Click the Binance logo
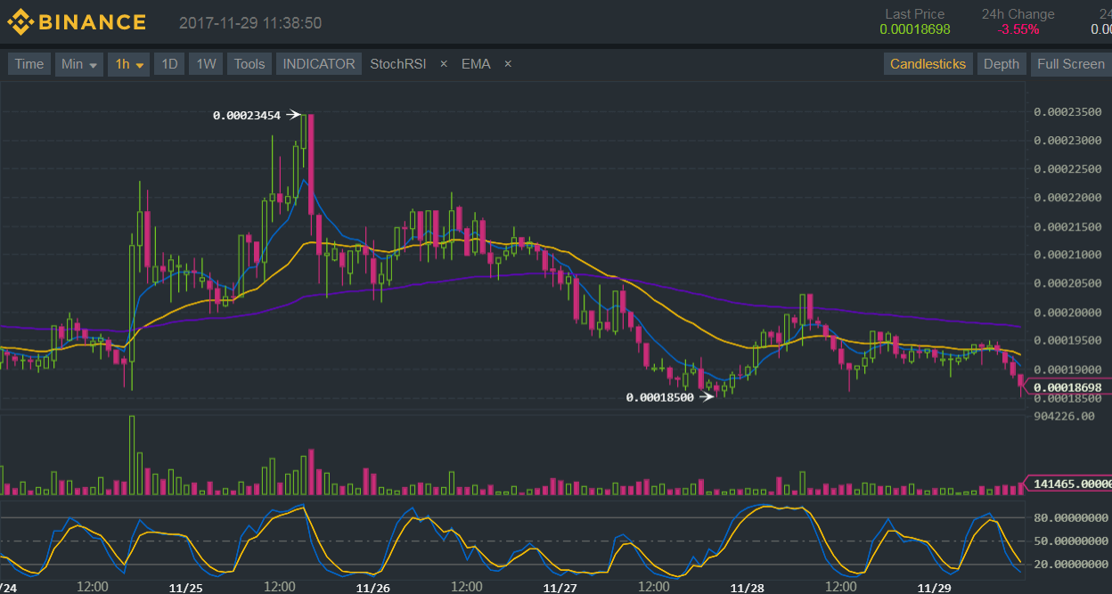 coord(77,22)
